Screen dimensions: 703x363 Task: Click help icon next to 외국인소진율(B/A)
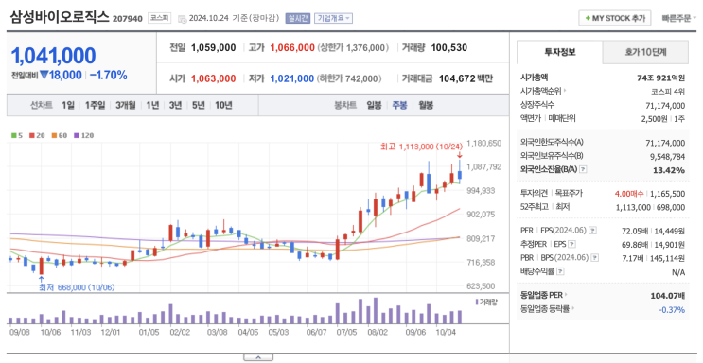click(583, 169)
